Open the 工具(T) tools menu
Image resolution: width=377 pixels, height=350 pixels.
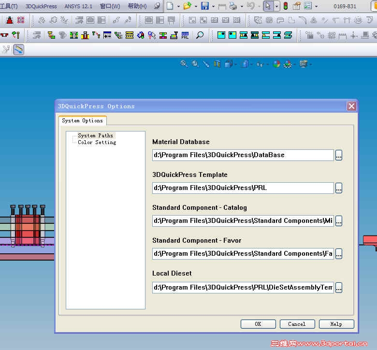click(8, 6)
